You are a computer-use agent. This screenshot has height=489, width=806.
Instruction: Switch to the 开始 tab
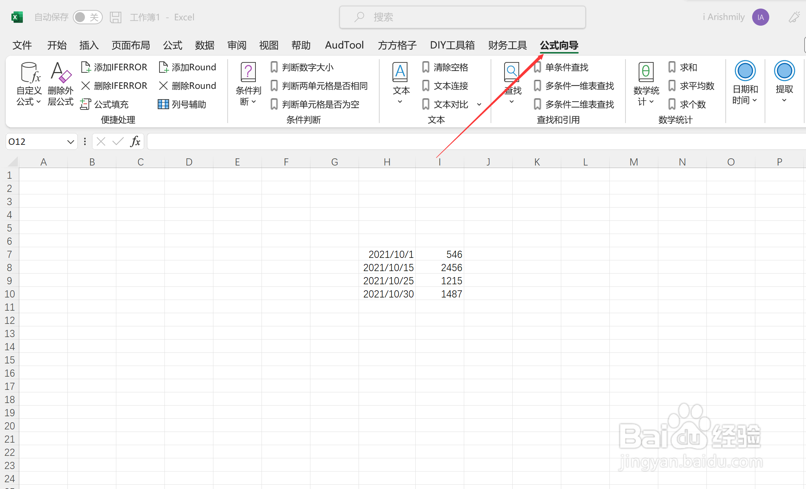click(57, 45)
